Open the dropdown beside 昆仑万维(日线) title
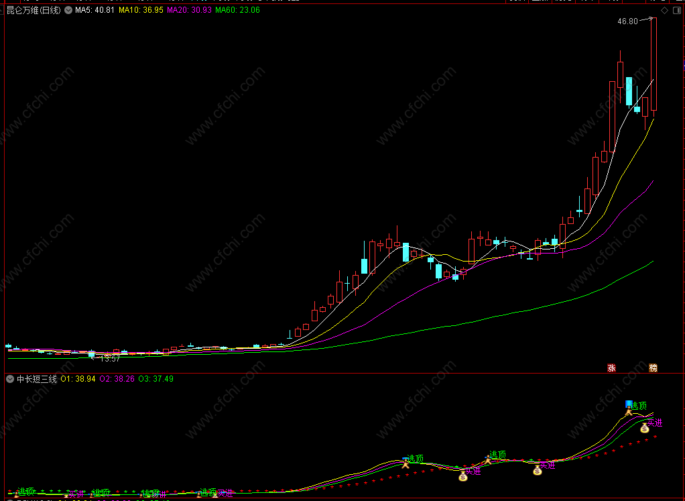 click(68, 10)
